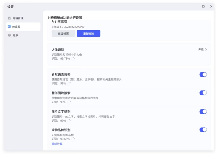Close the 设置 window
218x154 pixels.
tap(211, 6)
